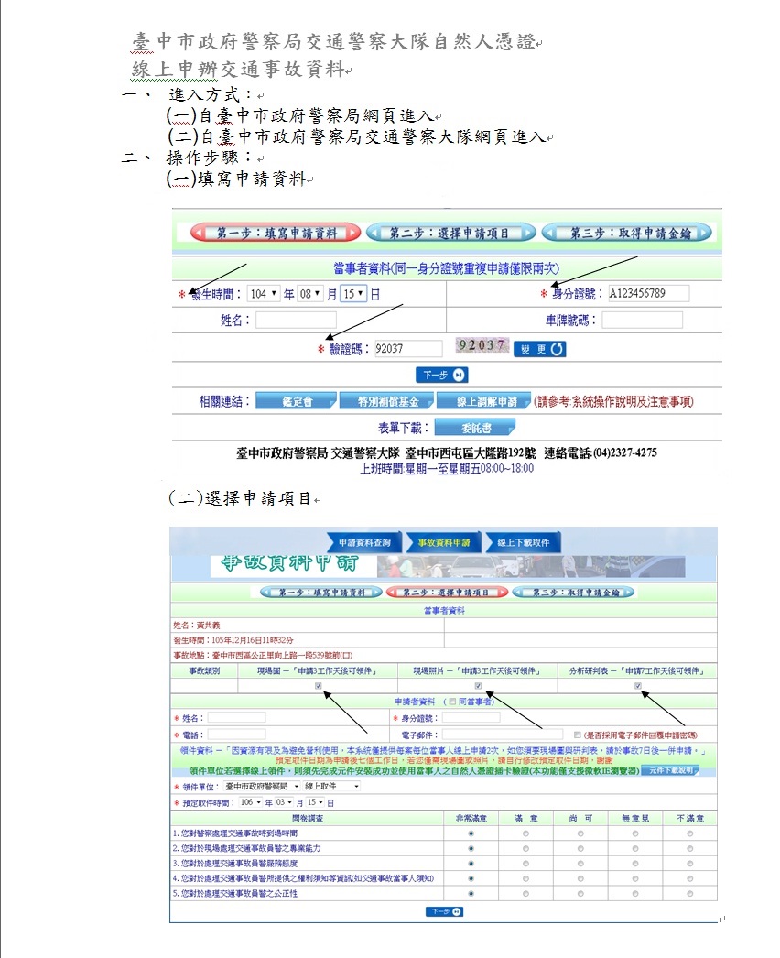Open the 特別補償基金 link button
Image resolution: width=780 pixels, height=958 pixels.
click(381, 401)
